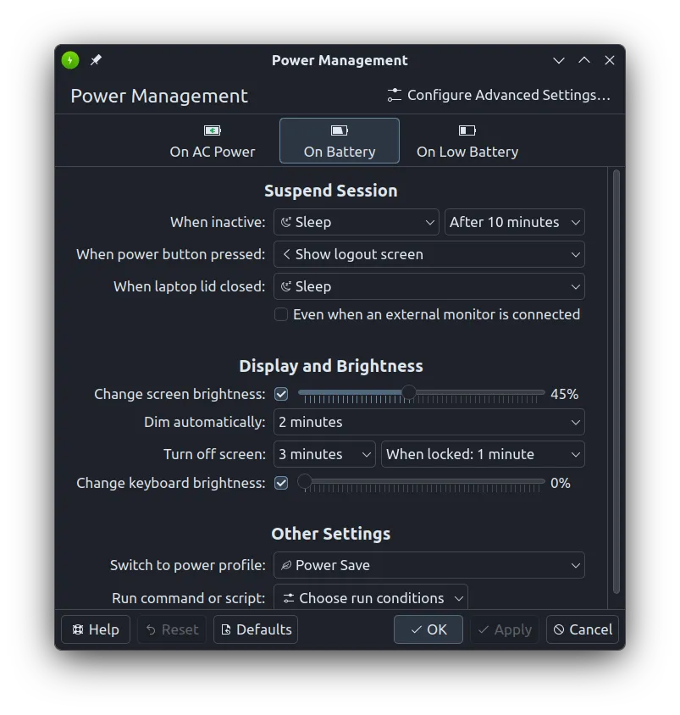The height and width of the screenshot is (715, 680).
Task: Switch to the On AC Power tab
Action: pos(213,141)
